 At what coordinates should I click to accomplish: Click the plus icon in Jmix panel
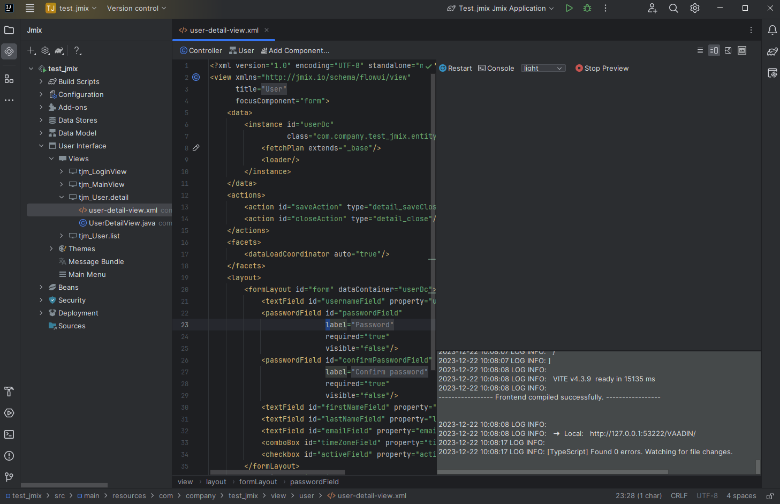32,51
